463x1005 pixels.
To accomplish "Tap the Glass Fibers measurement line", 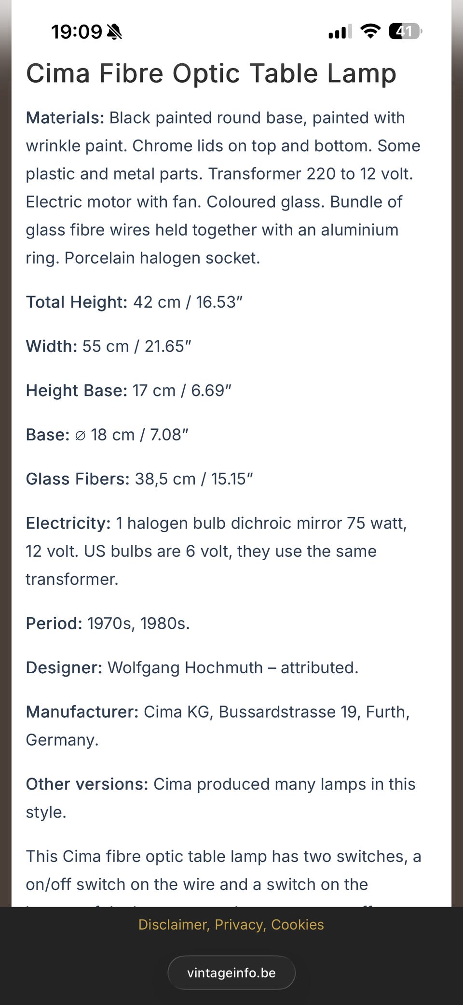I will 139,479.
